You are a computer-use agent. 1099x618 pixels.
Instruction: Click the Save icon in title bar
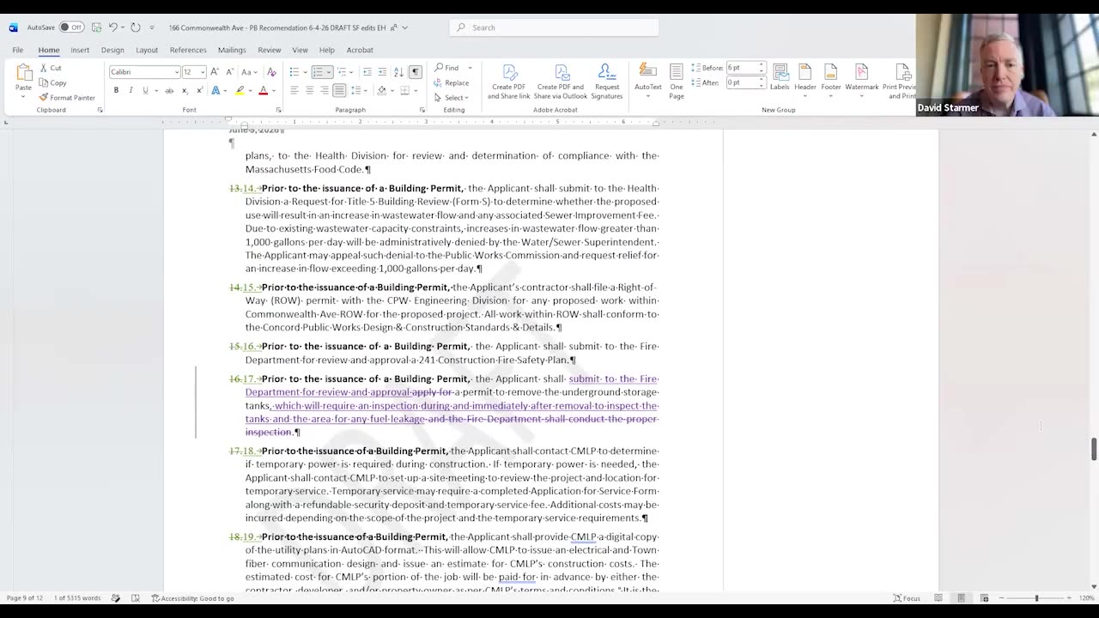point(97,27)
